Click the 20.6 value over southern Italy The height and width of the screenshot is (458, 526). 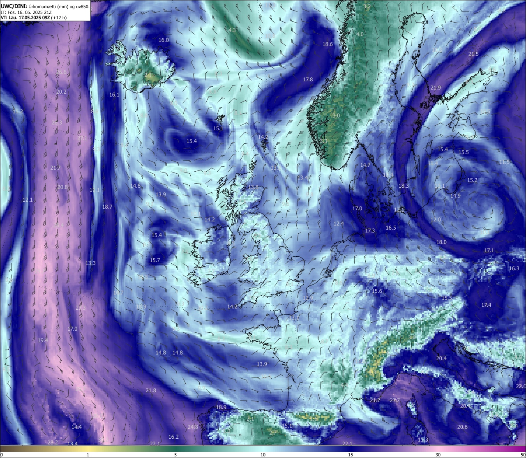[462, 427]
